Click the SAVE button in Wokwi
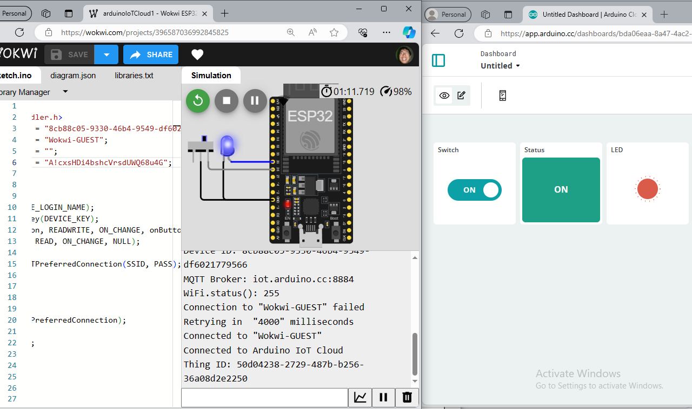This screenshot has width=692, height=409. (x=69, y=54)
